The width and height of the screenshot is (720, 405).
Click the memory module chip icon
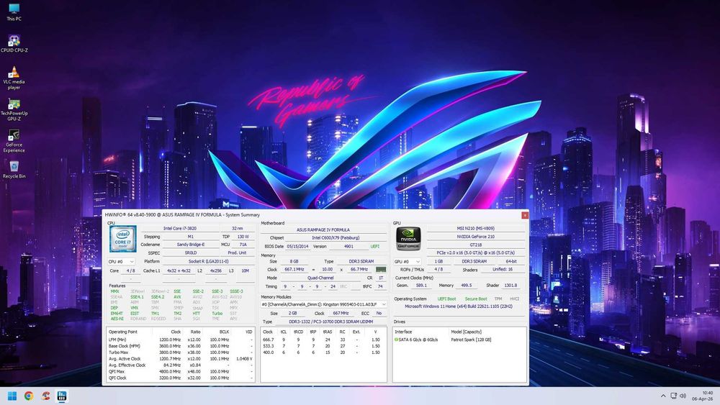tap(381, 269)
